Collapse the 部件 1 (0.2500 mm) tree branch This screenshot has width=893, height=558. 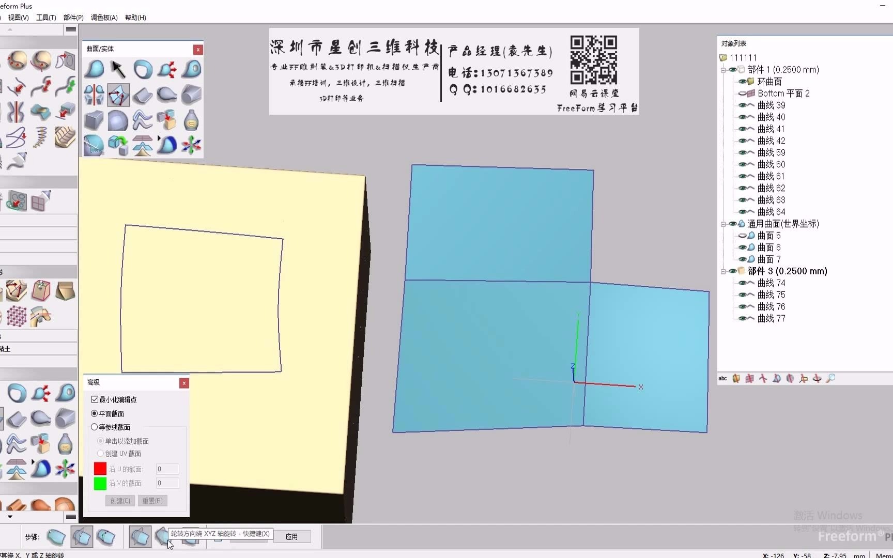[x=722, y=70]
